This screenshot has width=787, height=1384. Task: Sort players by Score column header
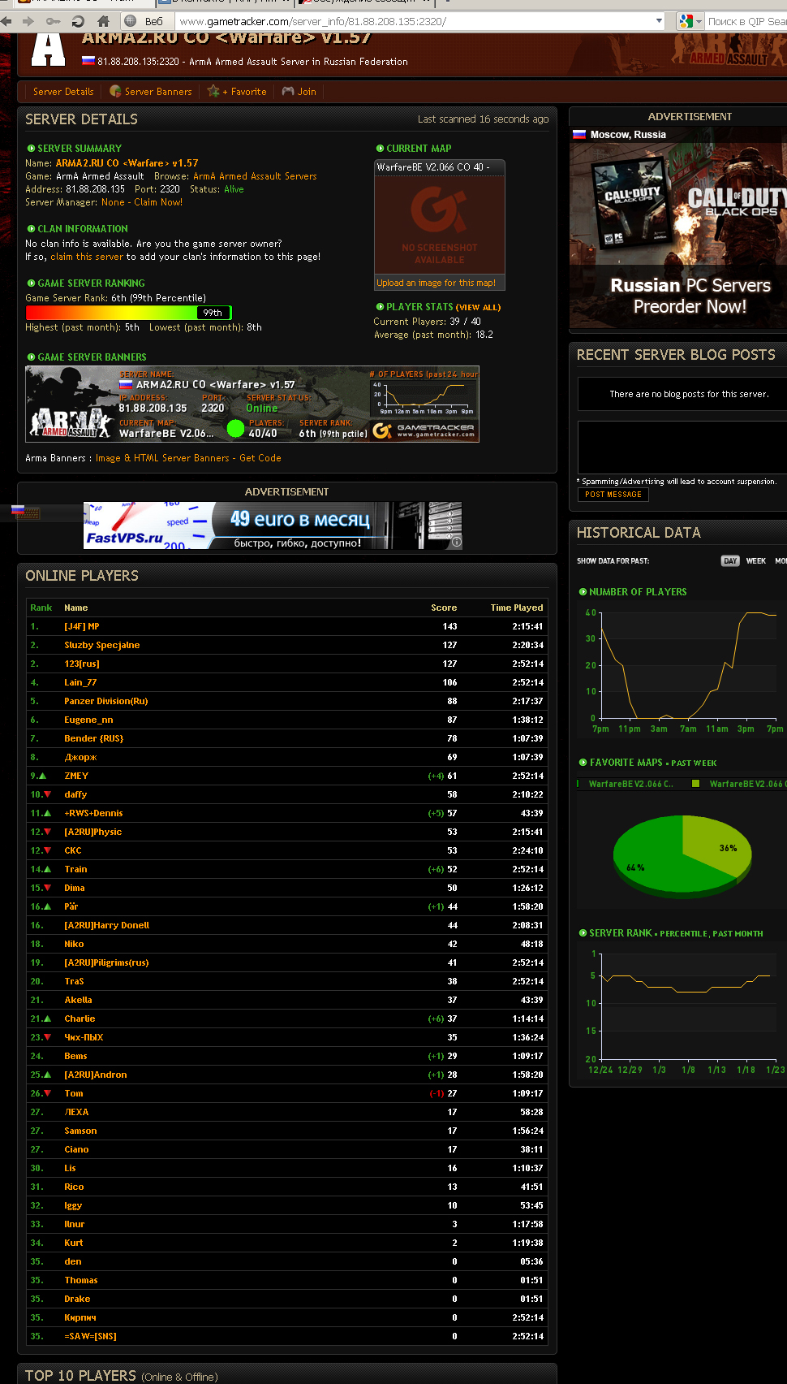(444, 608)
